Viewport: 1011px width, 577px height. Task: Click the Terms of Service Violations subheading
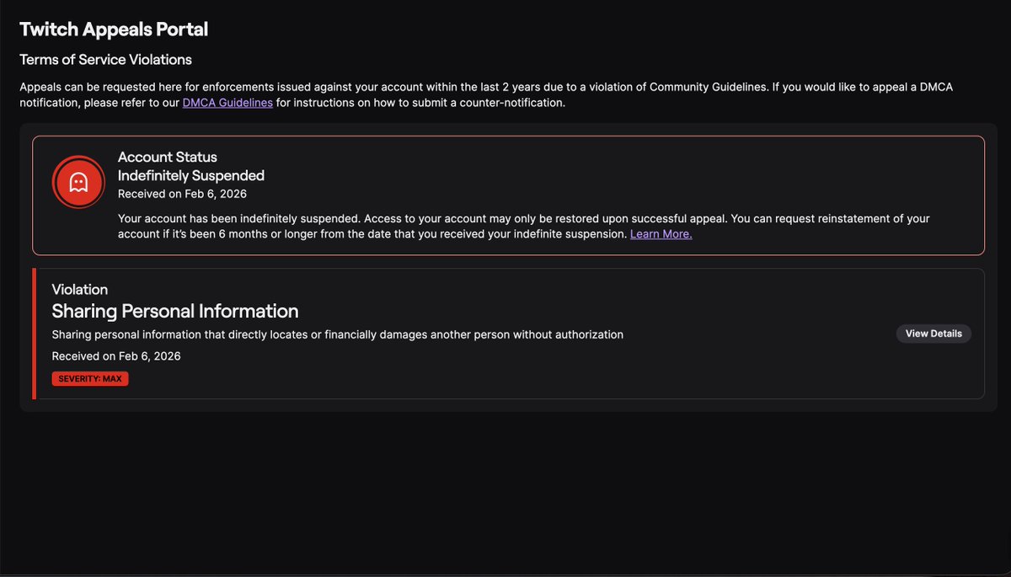coord(105,60)
